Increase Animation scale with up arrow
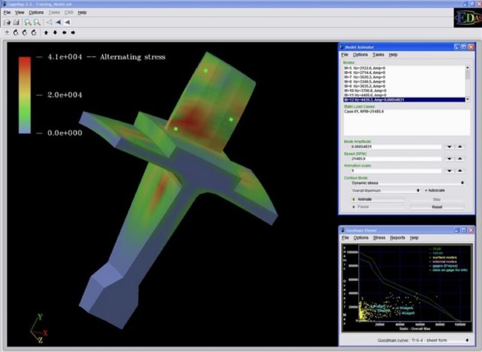Viewport: 482px width, 352px height. pyautogui.click(x=460, y=171)
